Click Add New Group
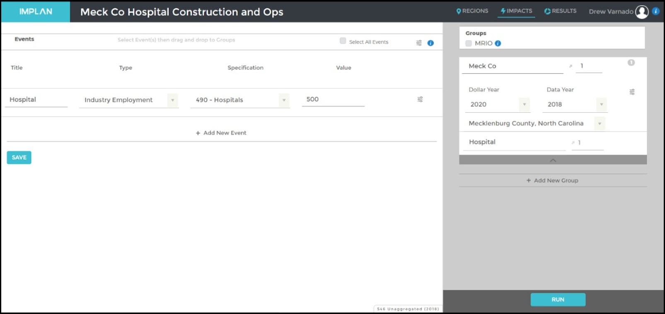Screen dimensions: 665x314 point(552,180)
